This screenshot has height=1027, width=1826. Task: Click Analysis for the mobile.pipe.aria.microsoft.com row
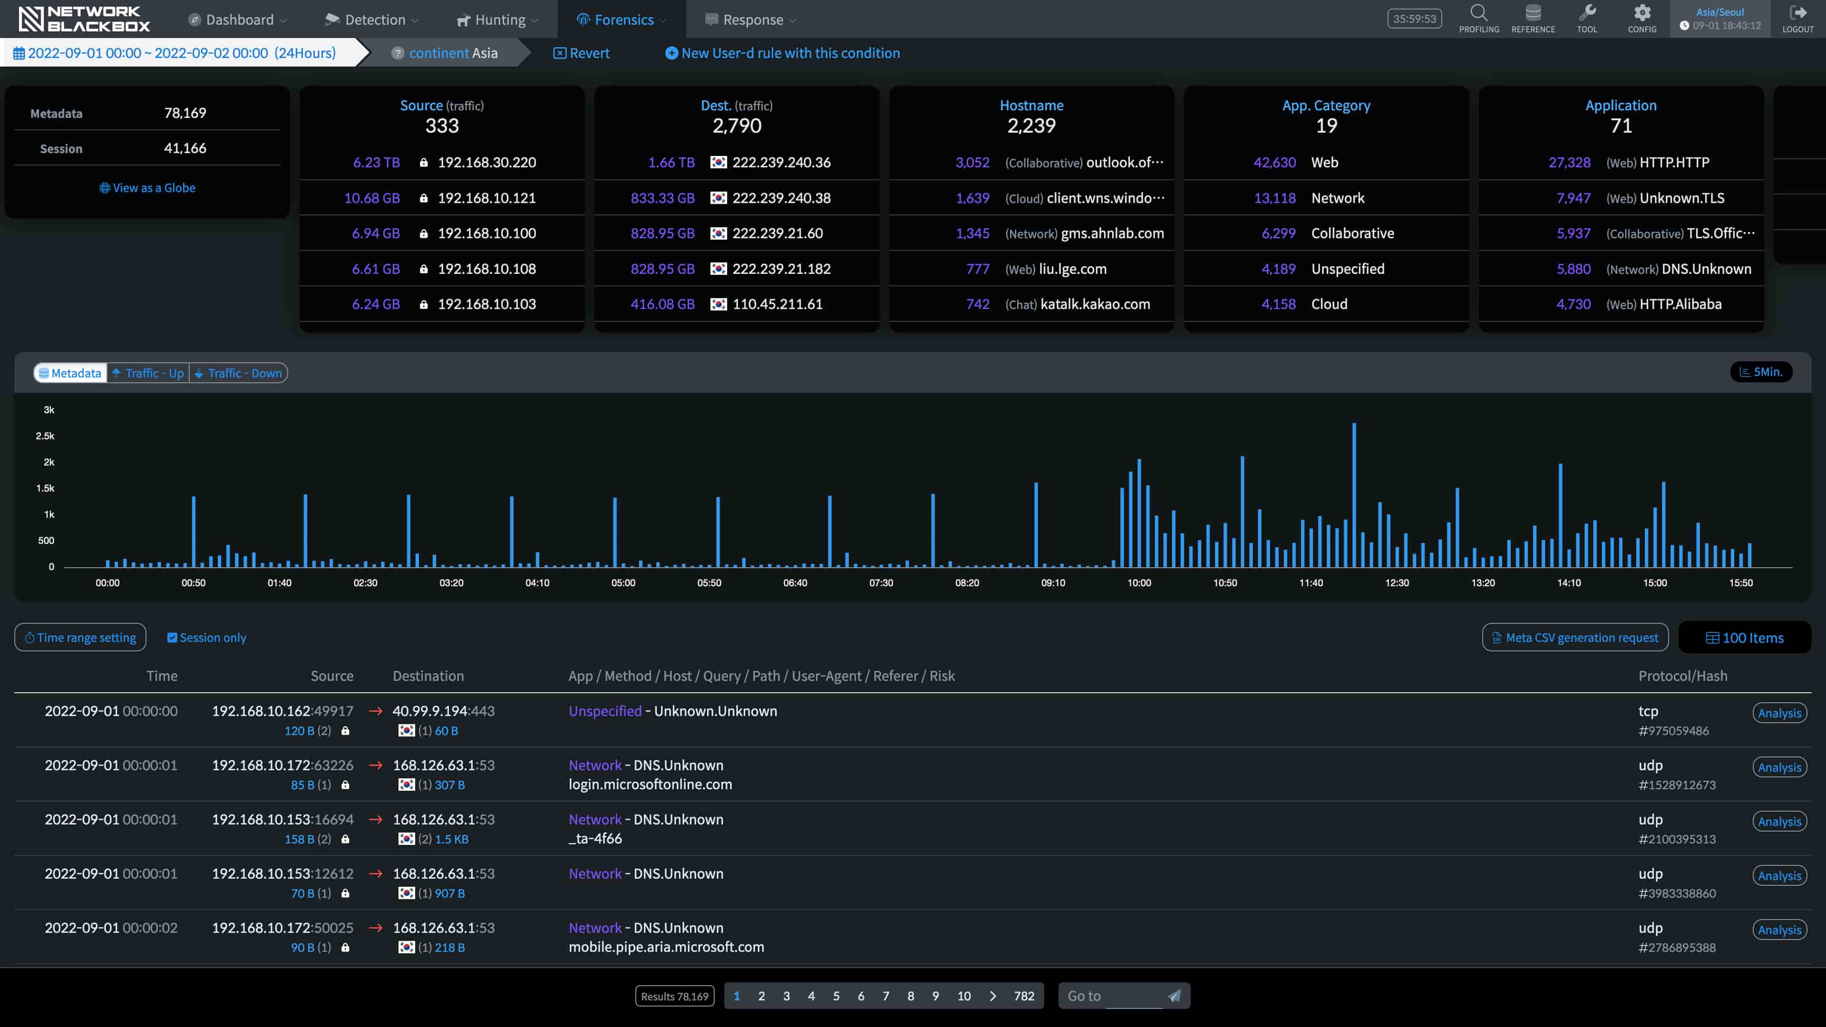[1779, 930]
